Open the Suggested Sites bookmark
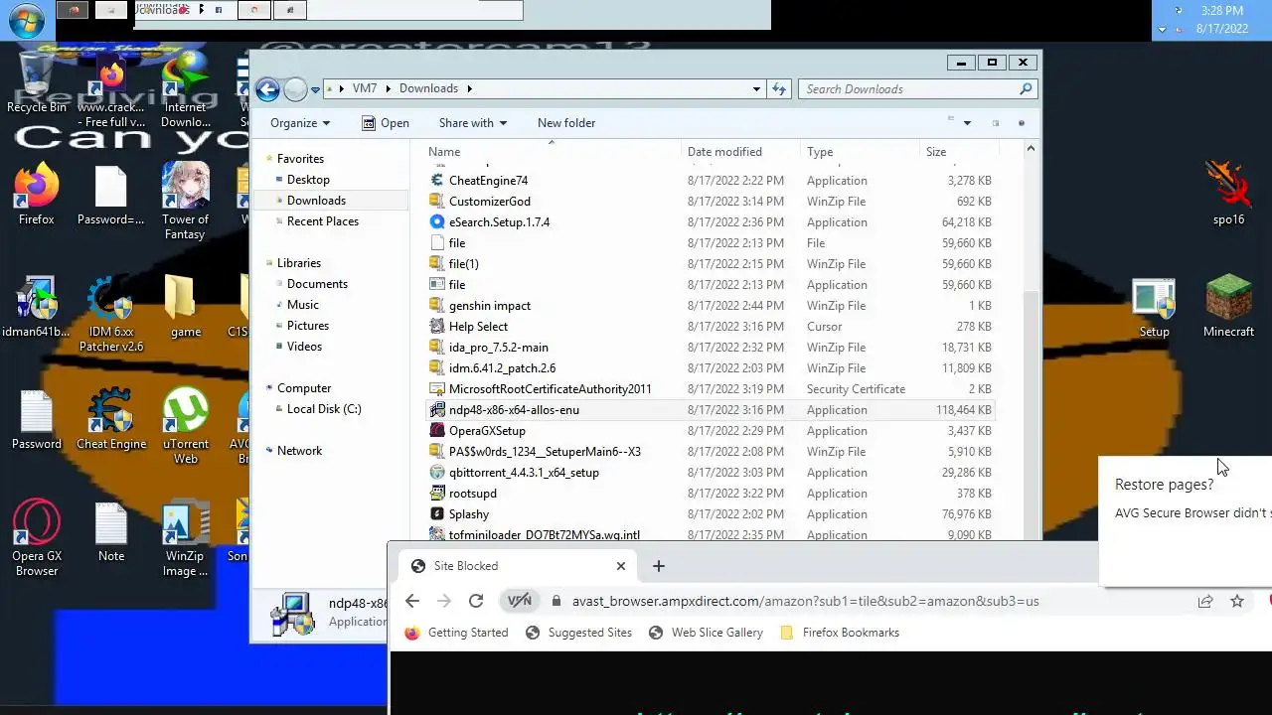 click(578, 633)
